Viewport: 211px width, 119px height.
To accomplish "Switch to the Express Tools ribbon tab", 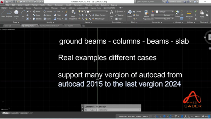I will coord(96,8).
